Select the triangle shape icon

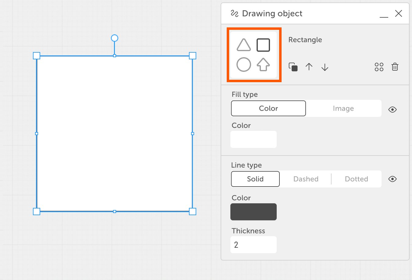pos(243,45)
